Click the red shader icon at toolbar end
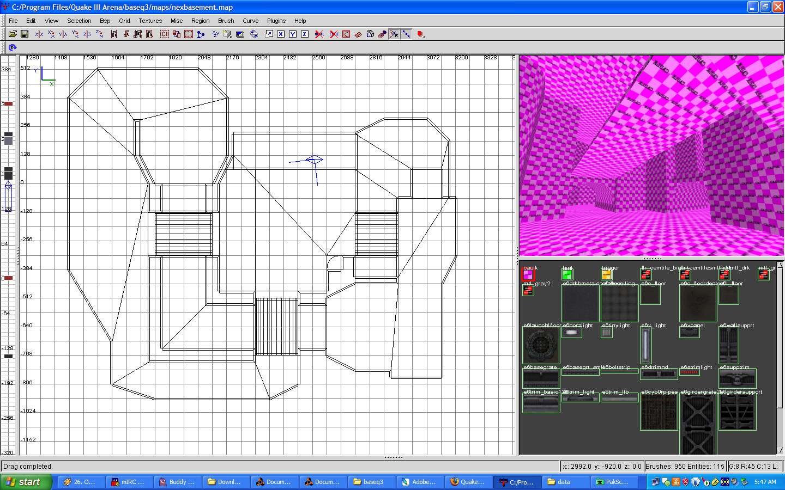Image resolution: width=785 pixels, height=490 pixels. [x=420, y=34]
